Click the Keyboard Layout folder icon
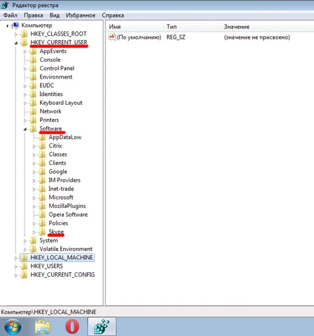 coord(33,103)
